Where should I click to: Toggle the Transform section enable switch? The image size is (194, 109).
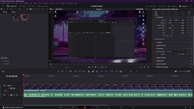pyautogui.click(x=155, y=17)
